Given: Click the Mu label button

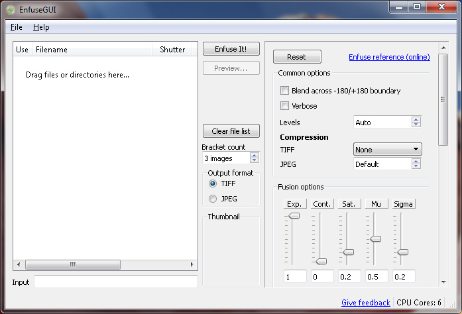Looking at the screenshot, I should [x=376, y=204].
